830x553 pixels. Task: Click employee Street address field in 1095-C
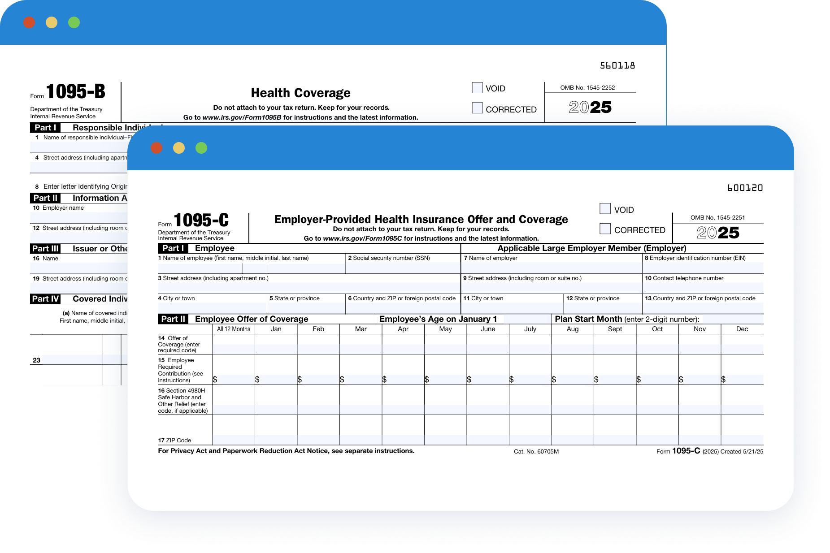click(x=309, y=288)
